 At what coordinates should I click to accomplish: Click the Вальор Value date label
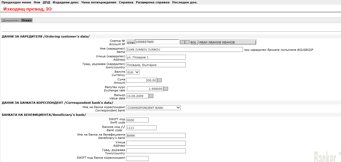pos(117,97)
